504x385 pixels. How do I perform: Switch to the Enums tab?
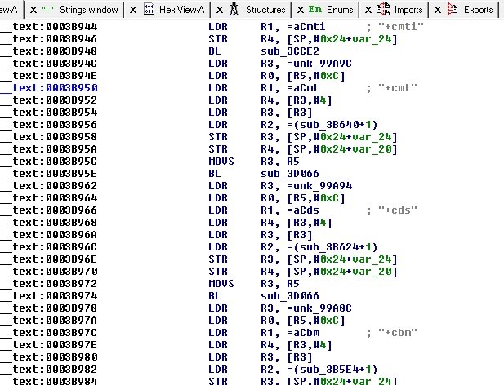coord(340,10)
